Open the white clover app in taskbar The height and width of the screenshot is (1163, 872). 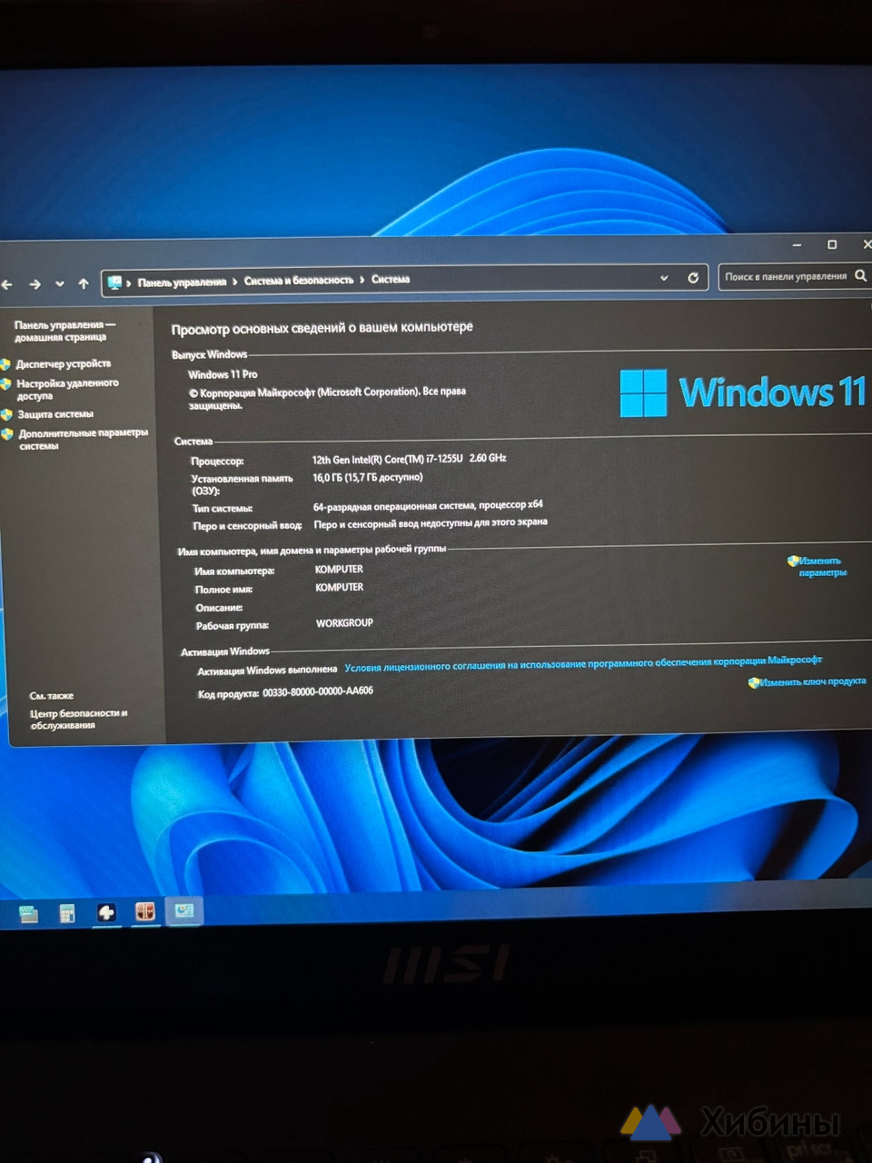click(106, 912)
